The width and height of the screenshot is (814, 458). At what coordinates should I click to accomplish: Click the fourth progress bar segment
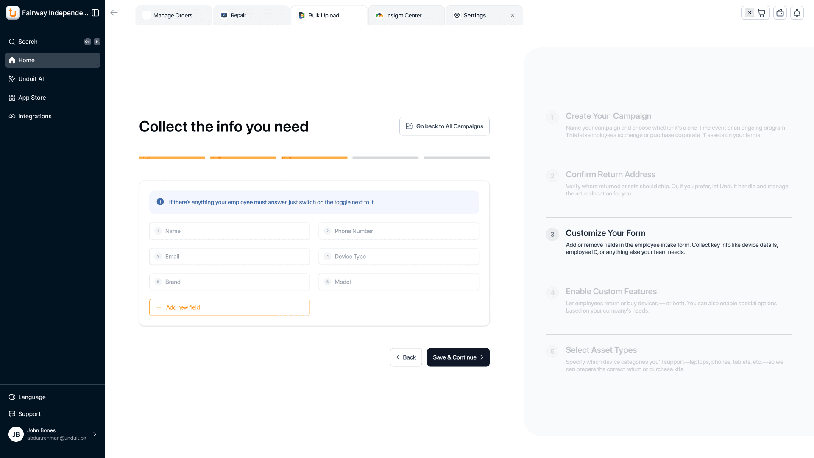click(x=385, y=158)
